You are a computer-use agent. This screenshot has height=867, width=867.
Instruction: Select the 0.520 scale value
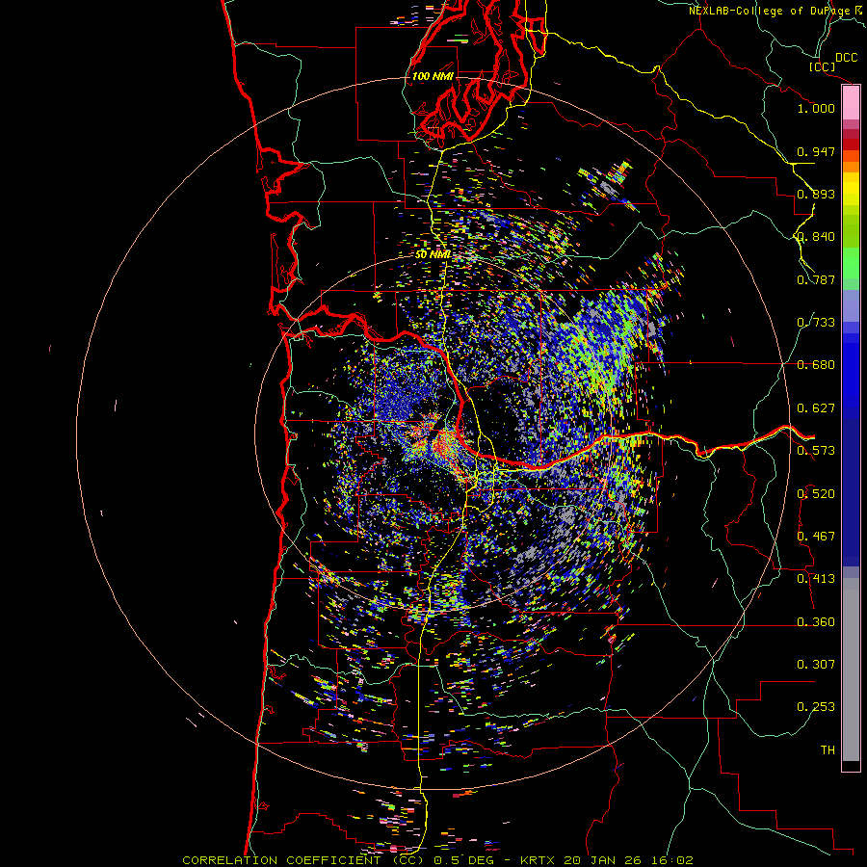tap(816, 494)
